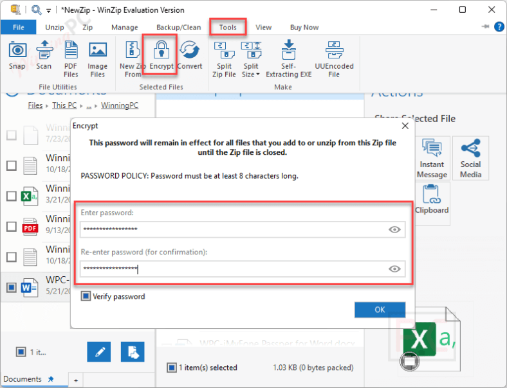Click the ellipsis breadcrumb link
The image size is (507, 388).
pos(89,106)
